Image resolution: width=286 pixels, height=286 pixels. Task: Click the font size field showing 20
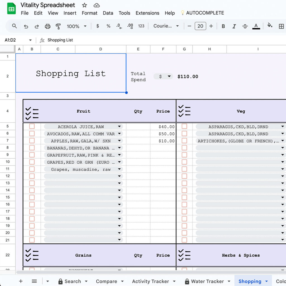pyautogui.click(x=200, y=26)
